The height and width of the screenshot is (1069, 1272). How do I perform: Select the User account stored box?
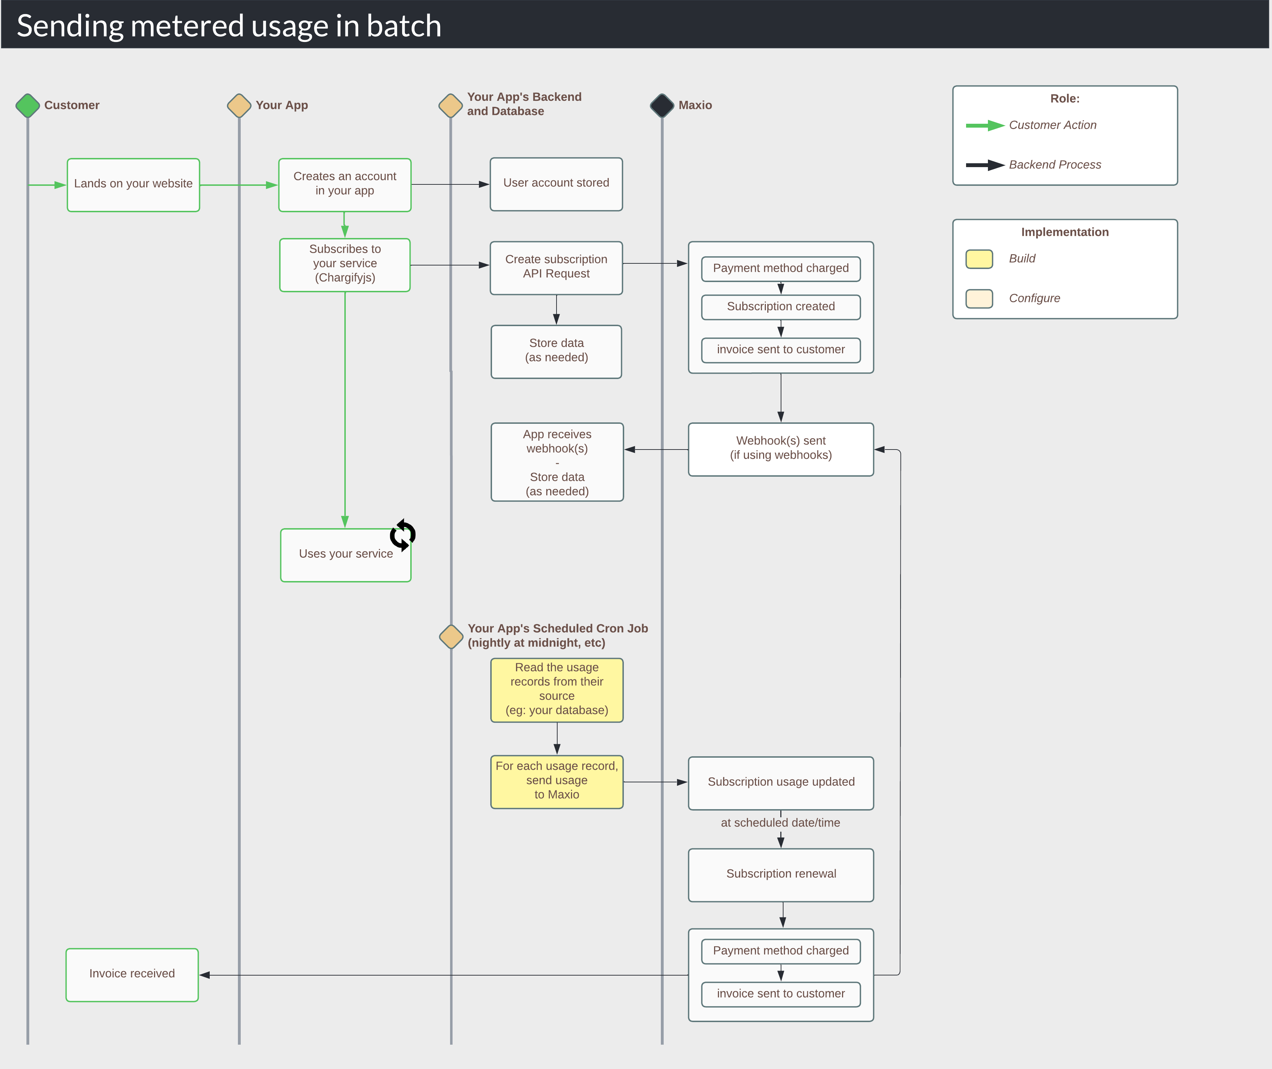(x=556, y=184)
